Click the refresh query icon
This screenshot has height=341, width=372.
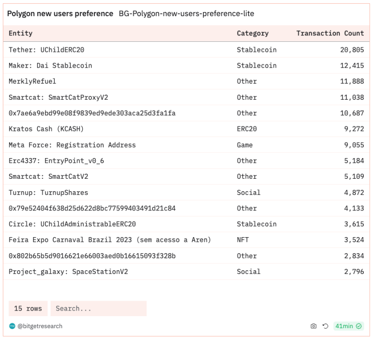(325, 326)
